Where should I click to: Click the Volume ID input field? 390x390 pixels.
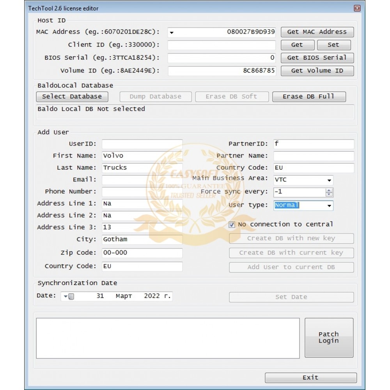[222, 71]
